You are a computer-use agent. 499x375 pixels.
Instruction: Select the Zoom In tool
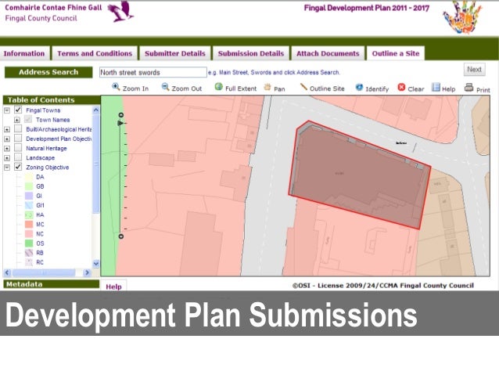[117, 88]
